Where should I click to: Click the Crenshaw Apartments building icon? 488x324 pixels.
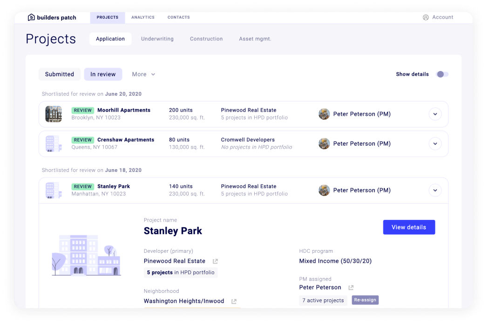coord(54,144)
